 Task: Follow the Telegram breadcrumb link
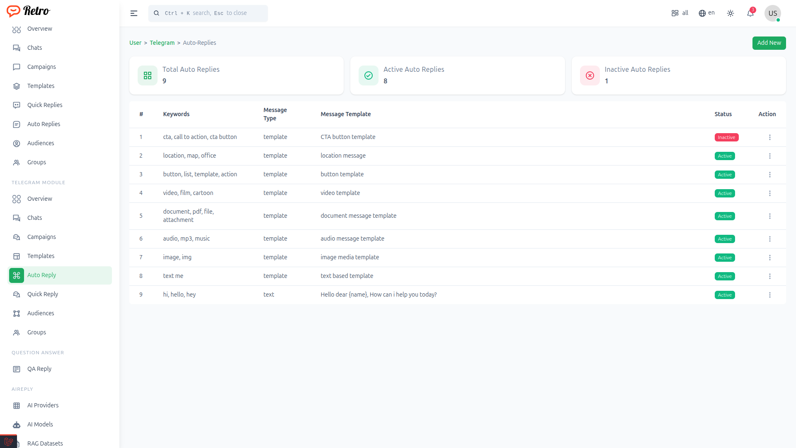click(162, 43)
